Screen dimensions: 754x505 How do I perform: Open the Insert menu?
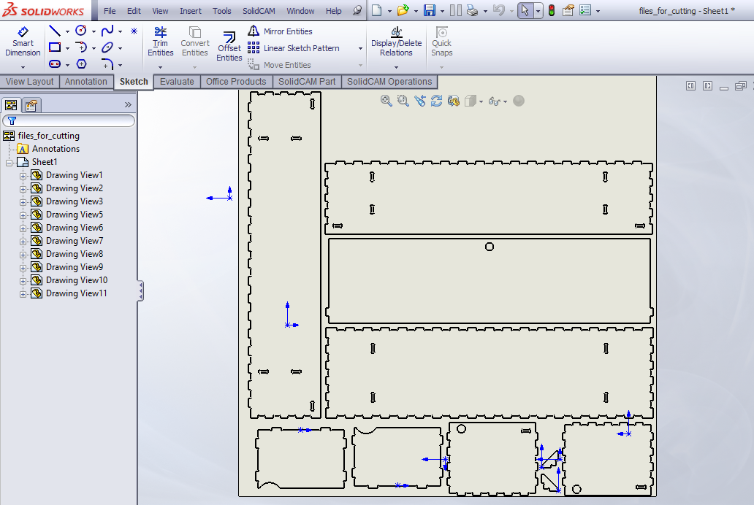pyautogui.click(x=191, y=10)
